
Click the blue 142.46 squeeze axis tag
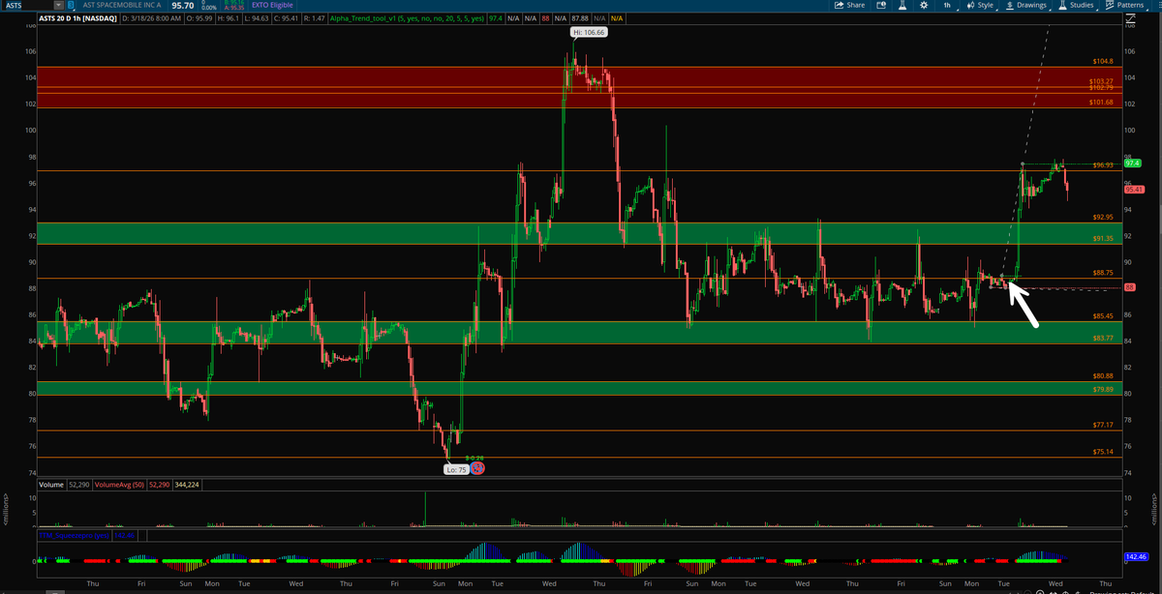1136,557
